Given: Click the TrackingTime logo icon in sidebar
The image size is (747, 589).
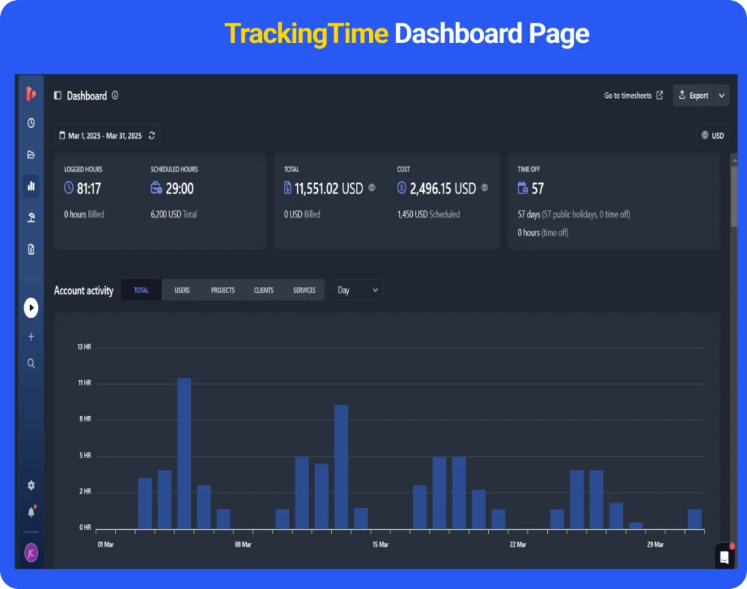Looking at the screenshot, I should point(31,94).
